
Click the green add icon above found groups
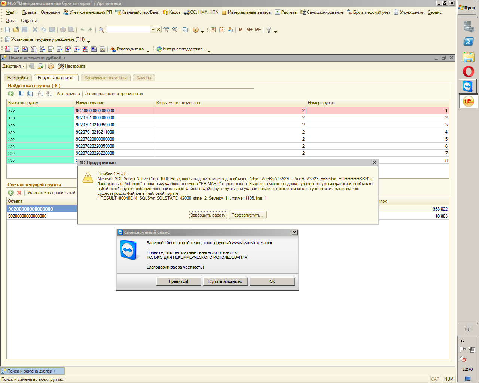coord(11,94)
